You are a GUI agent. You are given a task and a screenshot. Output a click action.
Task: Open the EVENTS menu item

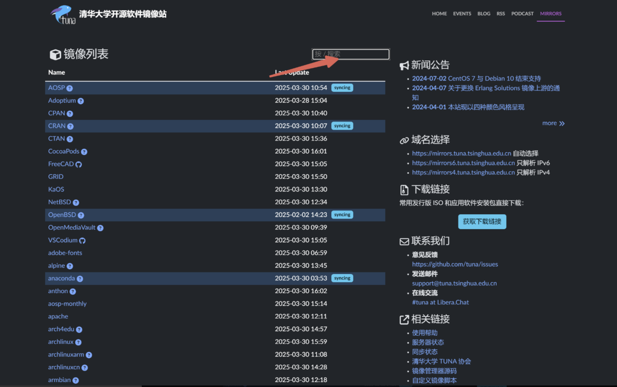[462, 14]
